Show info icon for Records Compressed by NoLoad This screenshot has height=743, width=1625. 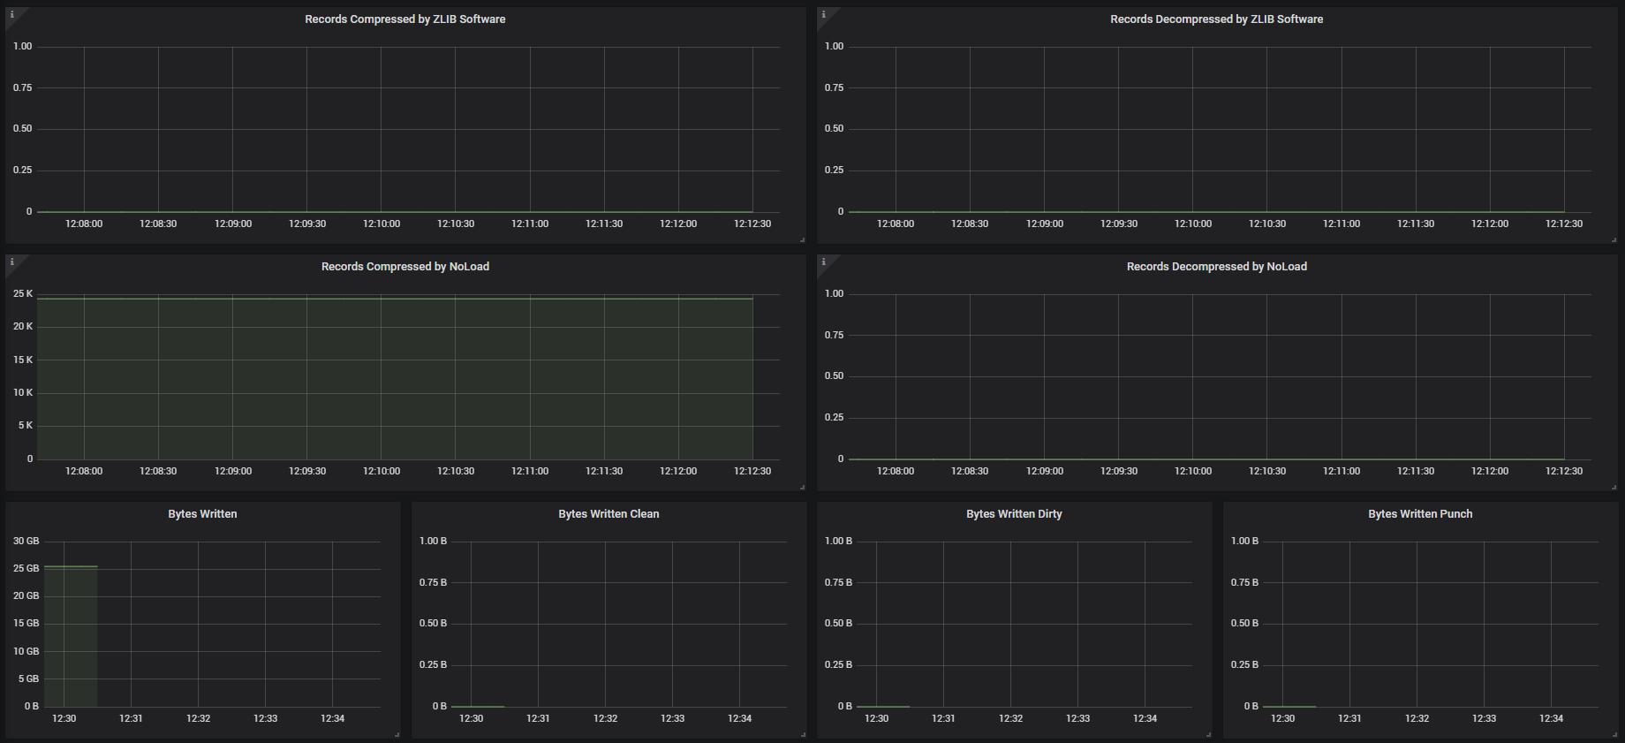(x=11, y=262)
